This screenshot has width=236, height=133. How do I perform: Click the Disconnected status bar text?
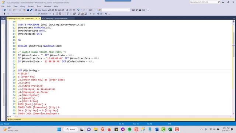point(15,119)
